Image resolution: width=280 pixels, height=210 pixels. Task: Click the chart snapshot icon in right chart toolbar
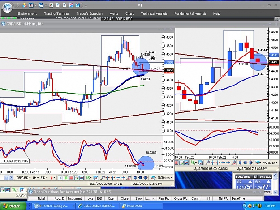click(x=186, y=163)
